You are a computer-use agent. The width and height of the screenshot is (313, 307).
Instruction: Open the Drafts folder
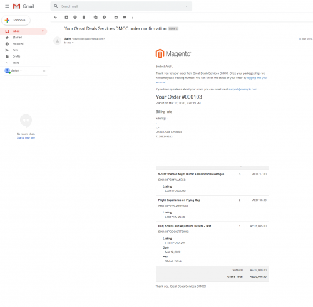16,57
